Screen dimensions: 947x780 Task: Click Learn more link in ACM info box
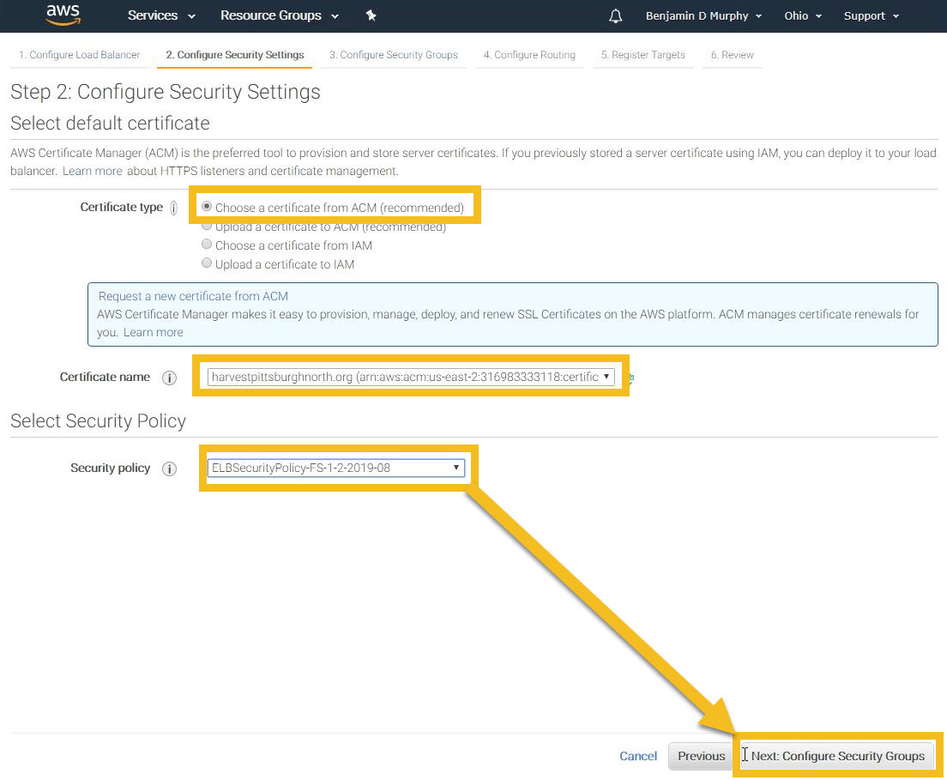coord(154,332)
